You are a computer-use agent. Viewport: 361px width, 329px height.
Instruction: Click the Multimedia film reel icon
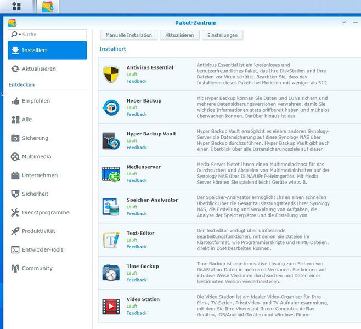[15, 157]
